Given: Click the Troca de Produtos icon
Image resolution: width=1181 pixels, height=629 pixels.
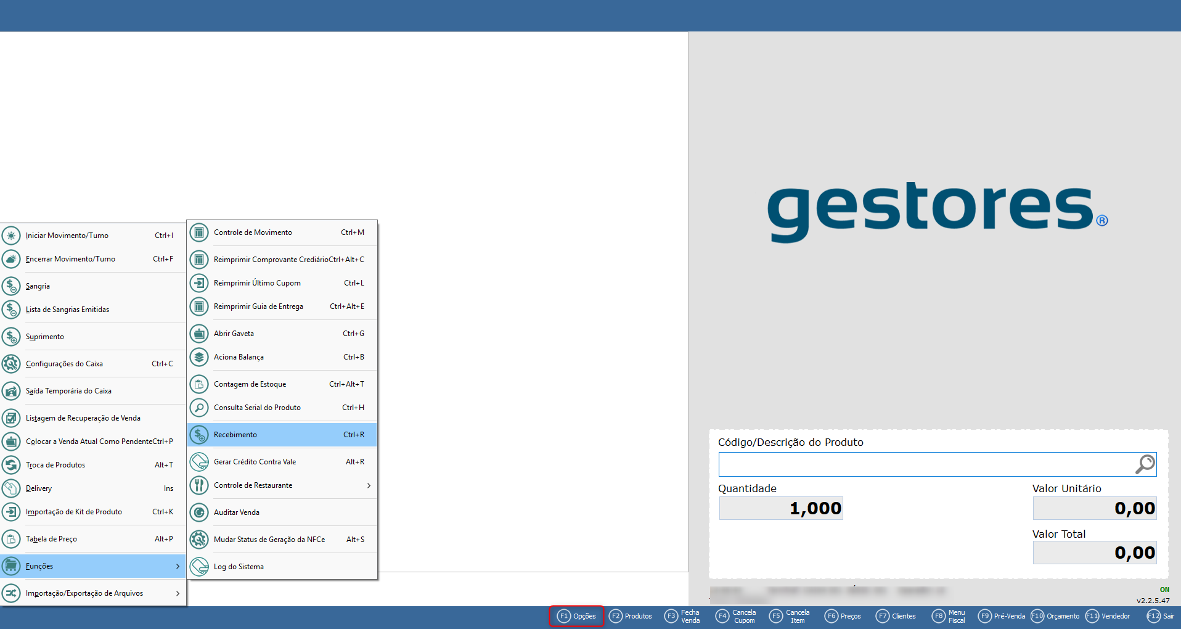Looking at the screenshot, I should click(x=11, y=465).
